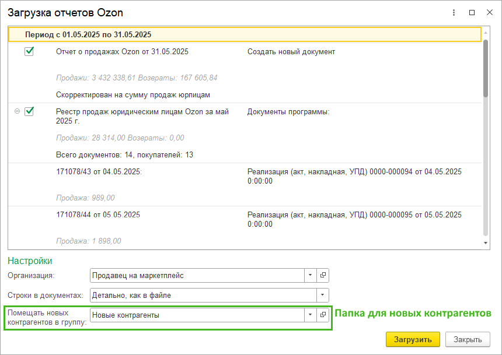
Task: Click Продажа: 1 898,00 value
Action: (88, 241)
